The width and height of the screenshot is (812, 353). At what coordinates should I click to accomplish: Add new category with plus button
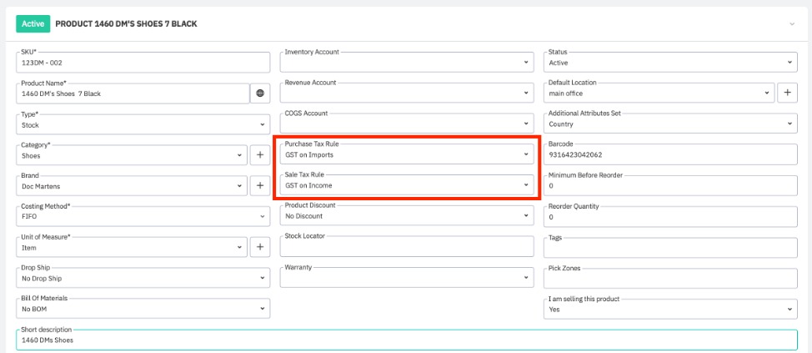260,154
